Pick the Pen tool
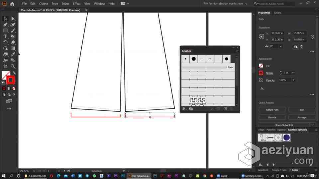This screenshot has width=319, height=179. click(x=5, y=25)
